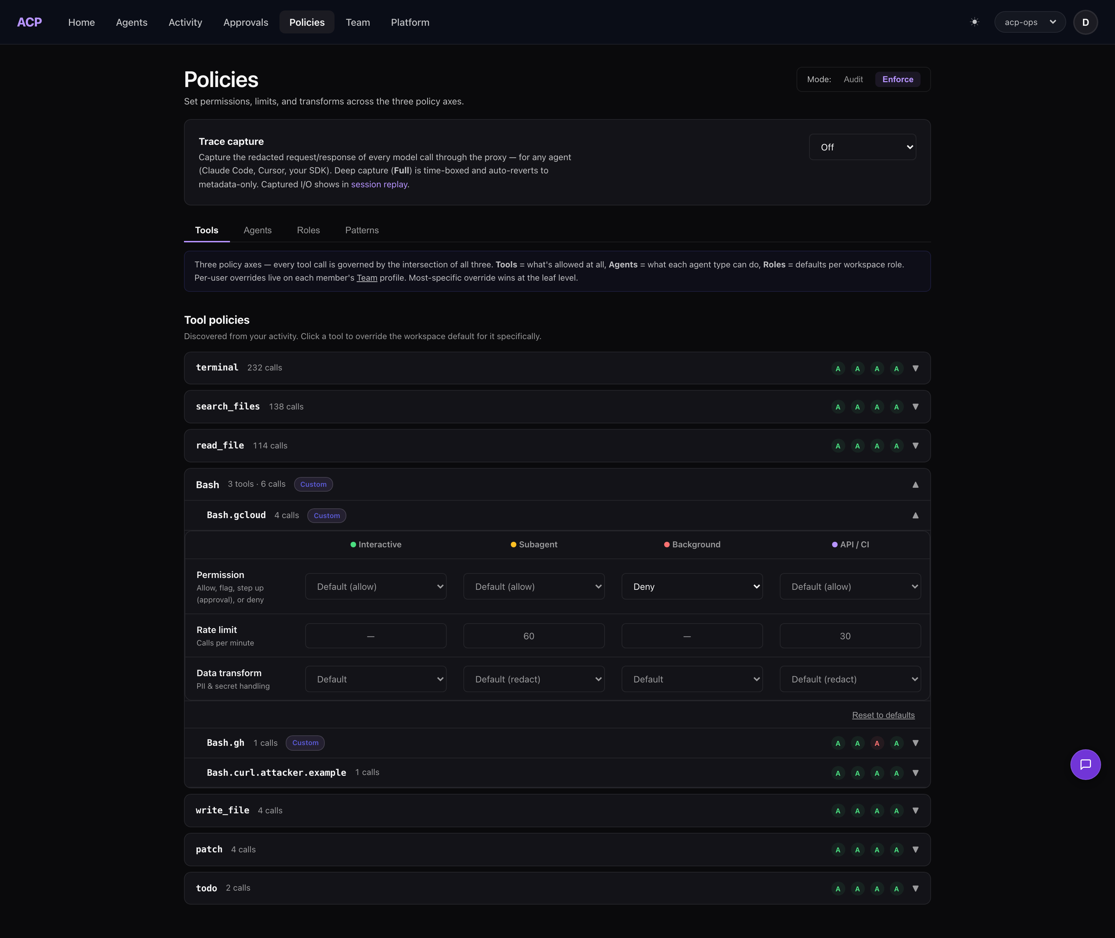
Task: Open the acp-ops workspace selector
Action: (x=1030, y=22)
